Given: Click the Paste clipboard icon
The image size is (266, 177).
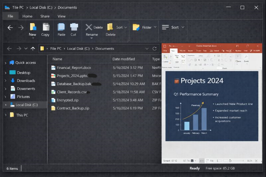Looking at the screenshot, I should coord(61,27).
